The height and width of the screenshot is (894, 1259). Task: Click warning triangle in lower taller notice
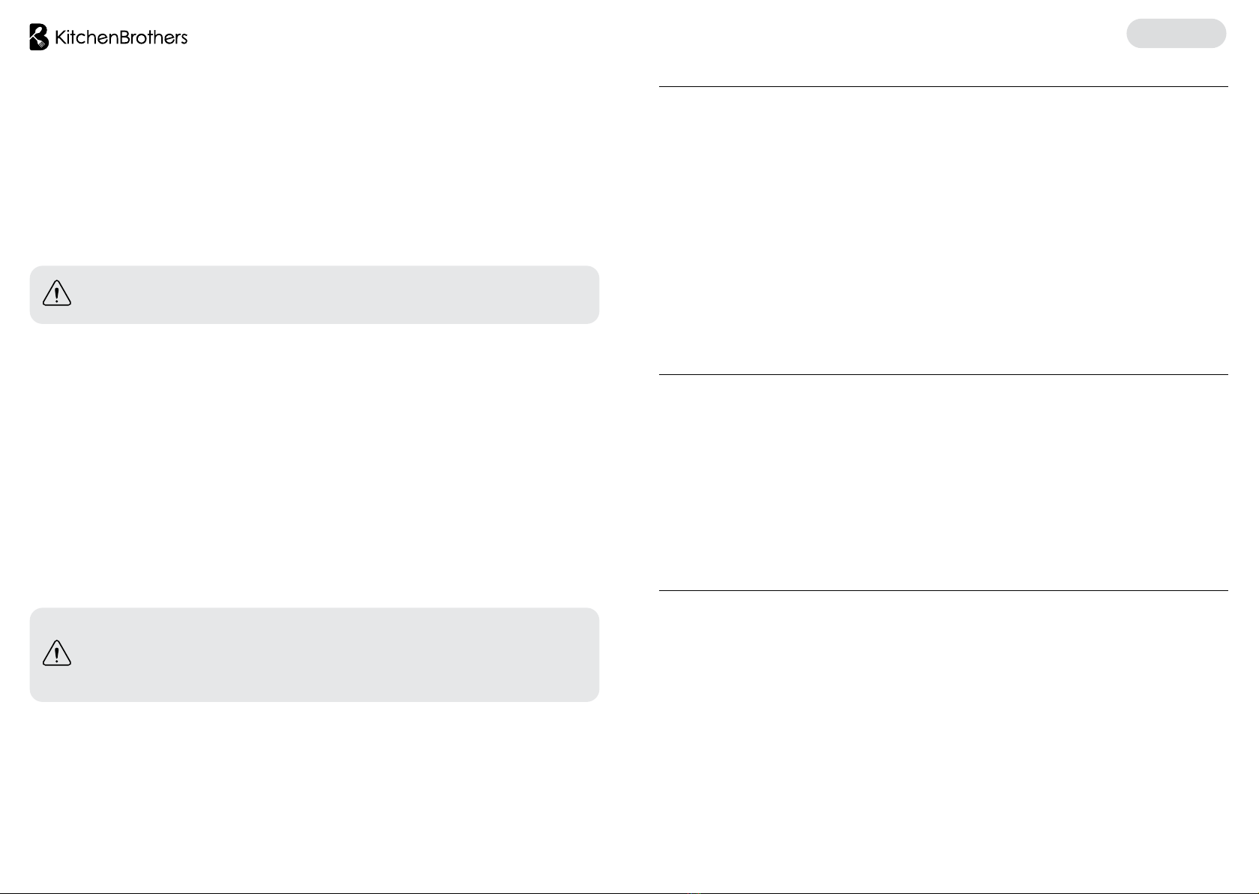click(x=57, y=653)
